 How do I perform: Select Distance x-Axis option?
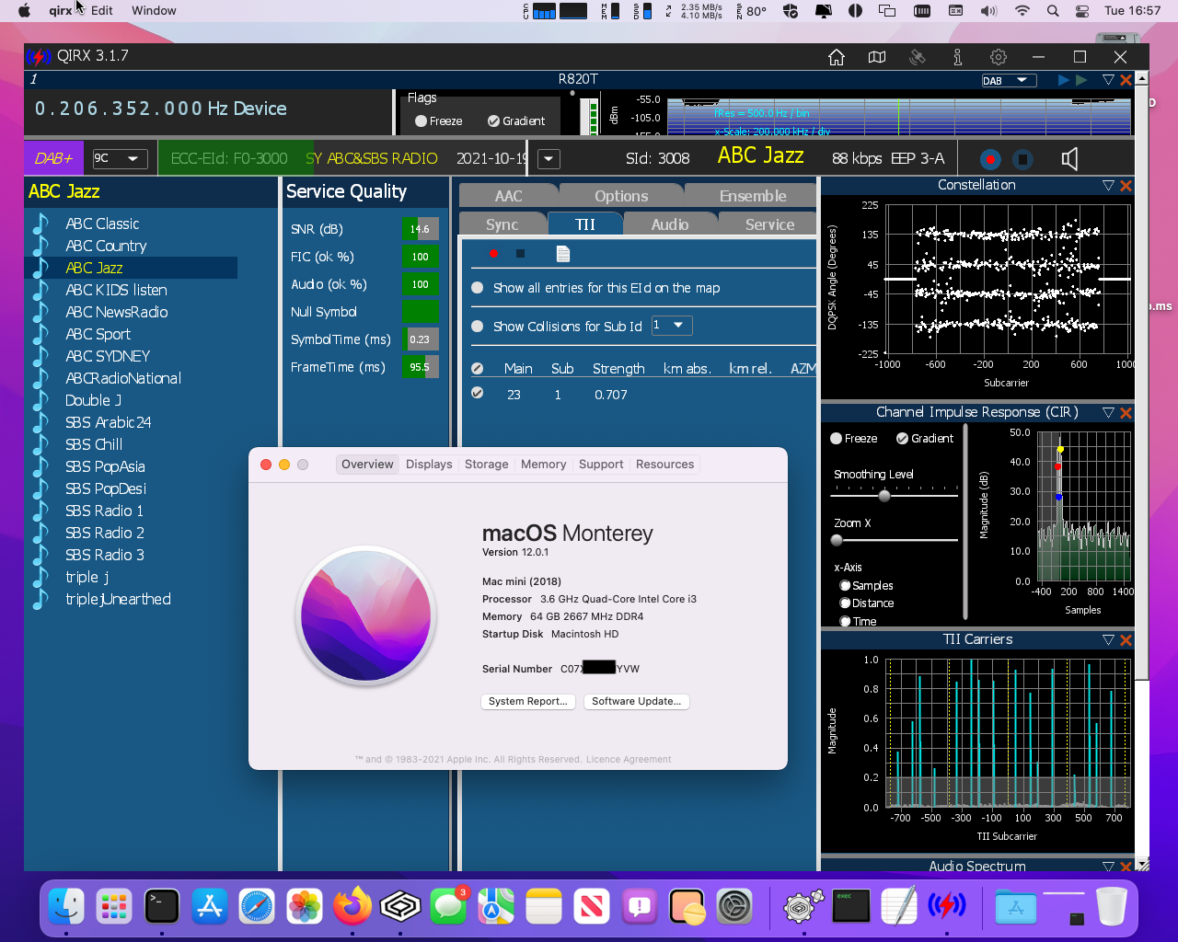pos(845,603)
